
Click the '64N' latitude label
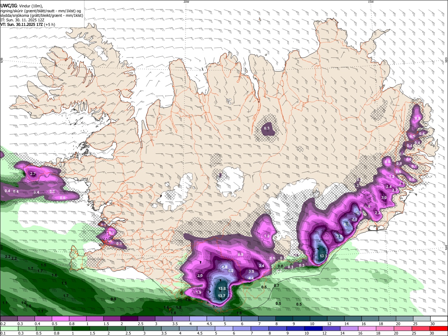coord(446,247)
